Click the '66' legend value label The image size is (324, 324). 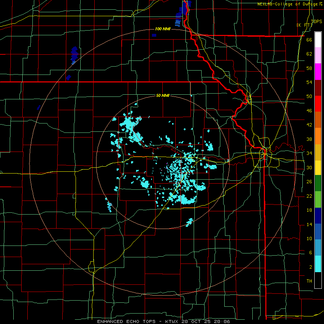[309, 40]
